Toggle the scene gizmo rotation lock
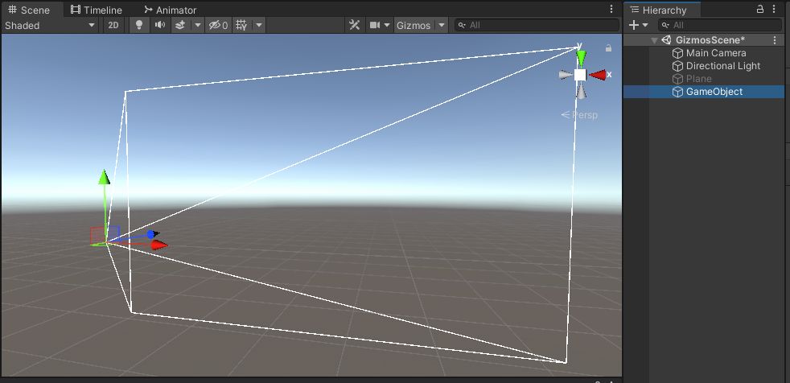Screen dimensions: 790x383 [609, 48]
